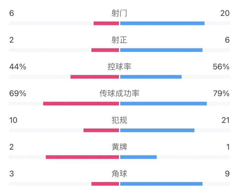Click the blue 射门 bar
The image size is (239, 196).
[x=162, y=23]
